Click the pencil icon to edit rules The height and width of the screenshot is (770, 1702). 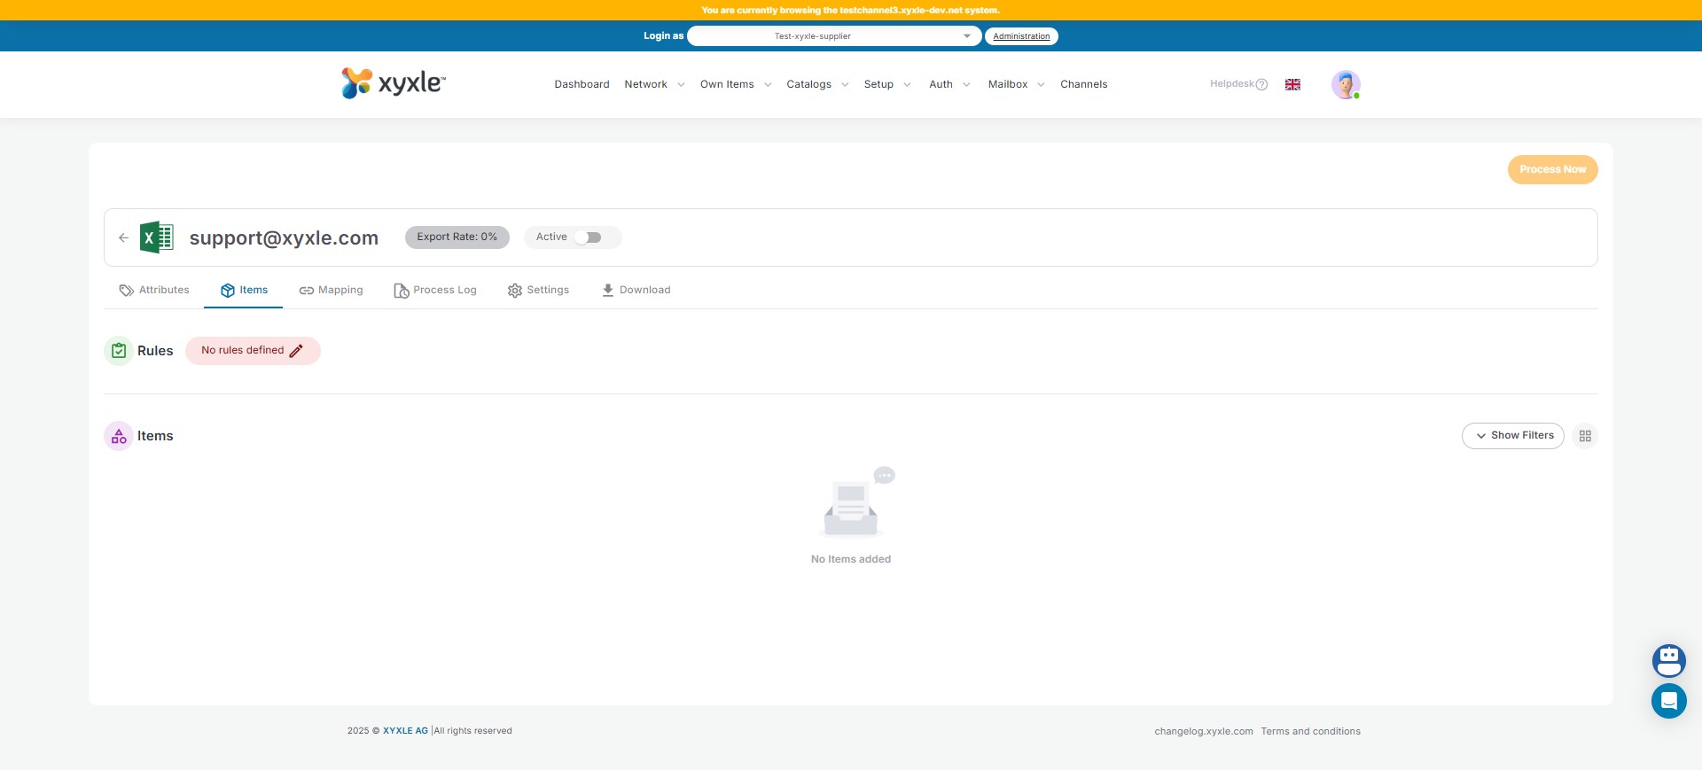coord(296,351)
